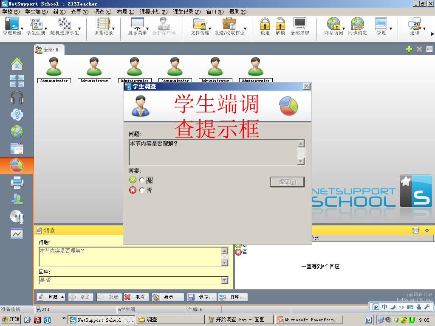The height and width of the screenshot is (326, 435).
Task: Select the CD device sidebar icon
Action: [17, 216]
